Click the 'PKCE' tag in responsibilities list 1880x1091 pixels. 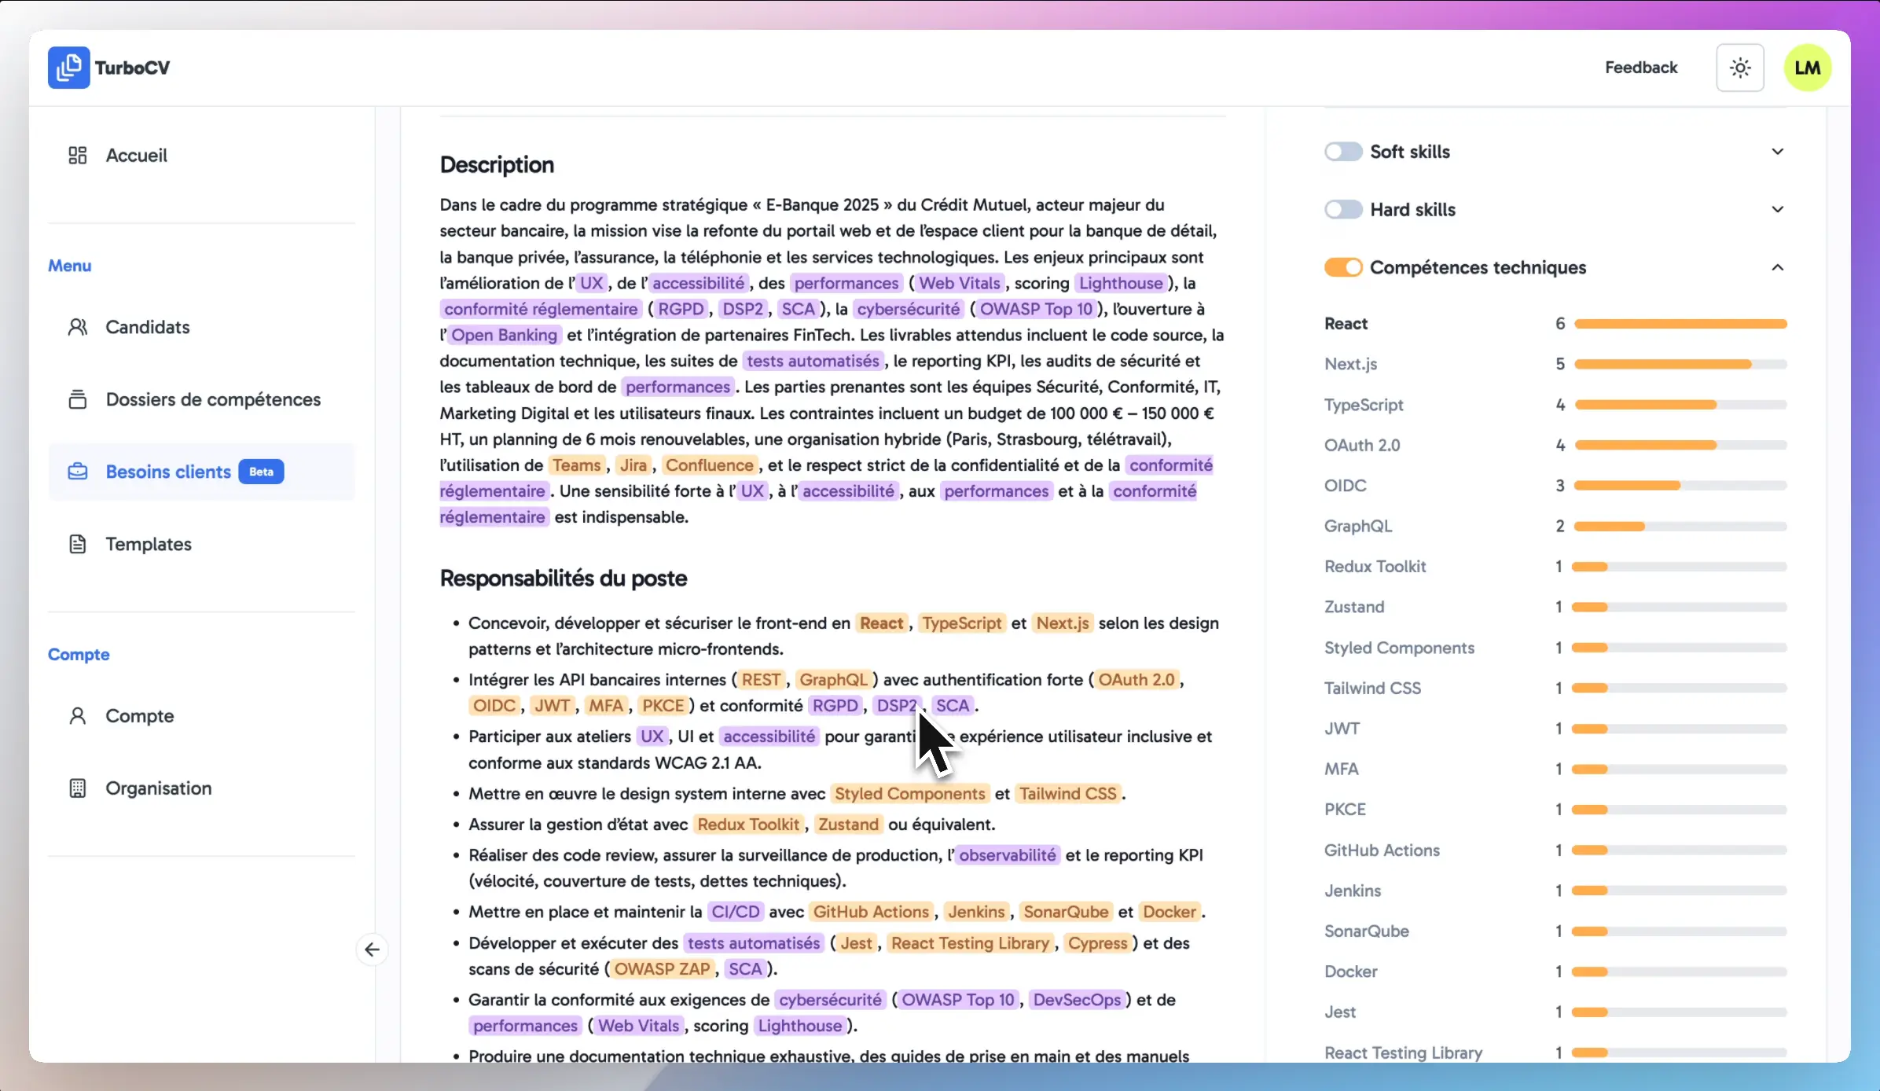(x=663, y=706)
